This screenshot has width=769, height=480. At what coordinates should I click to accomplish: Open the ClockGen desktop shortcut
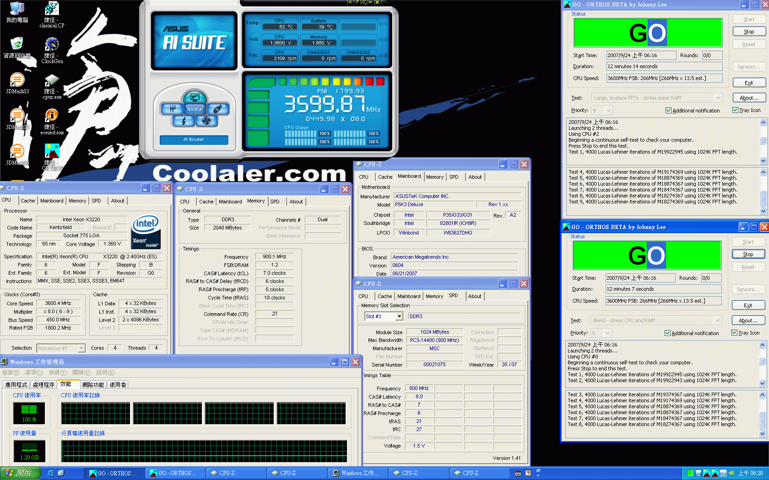[52, 50]
